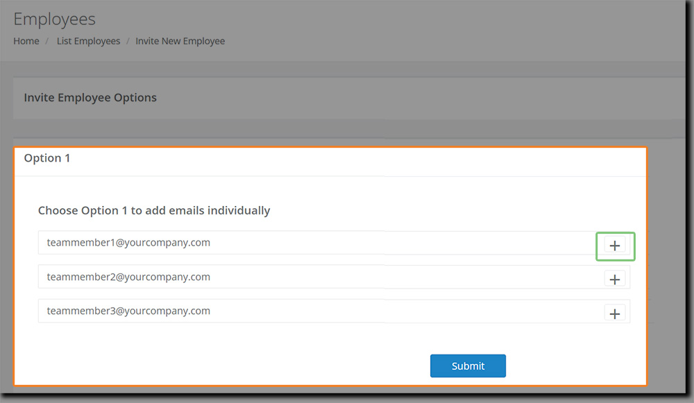This screenshot has width=694, height=403.
Task: Click the gray strip beneath Invite Employee Options
Action: click(x=347, y=128)
